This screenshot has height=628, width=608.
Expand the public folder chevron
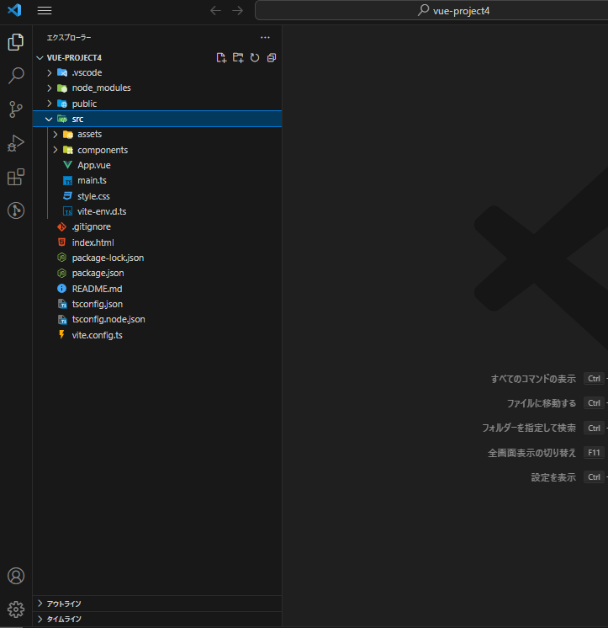(x=50, y=104)
